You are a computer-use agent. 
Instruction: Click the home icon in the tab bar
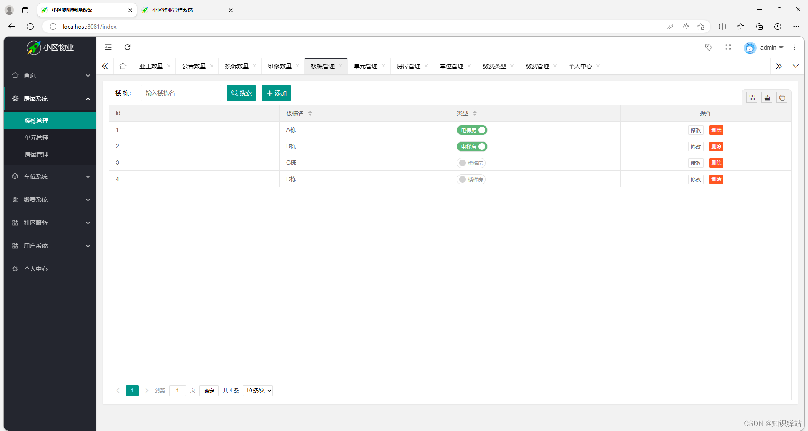(122, 66)
